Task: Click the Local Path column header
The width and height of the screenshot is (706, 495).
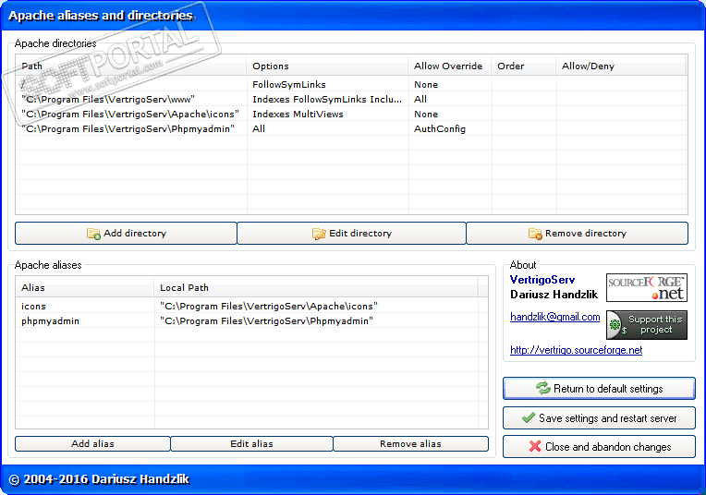Action: click(316, 287)
